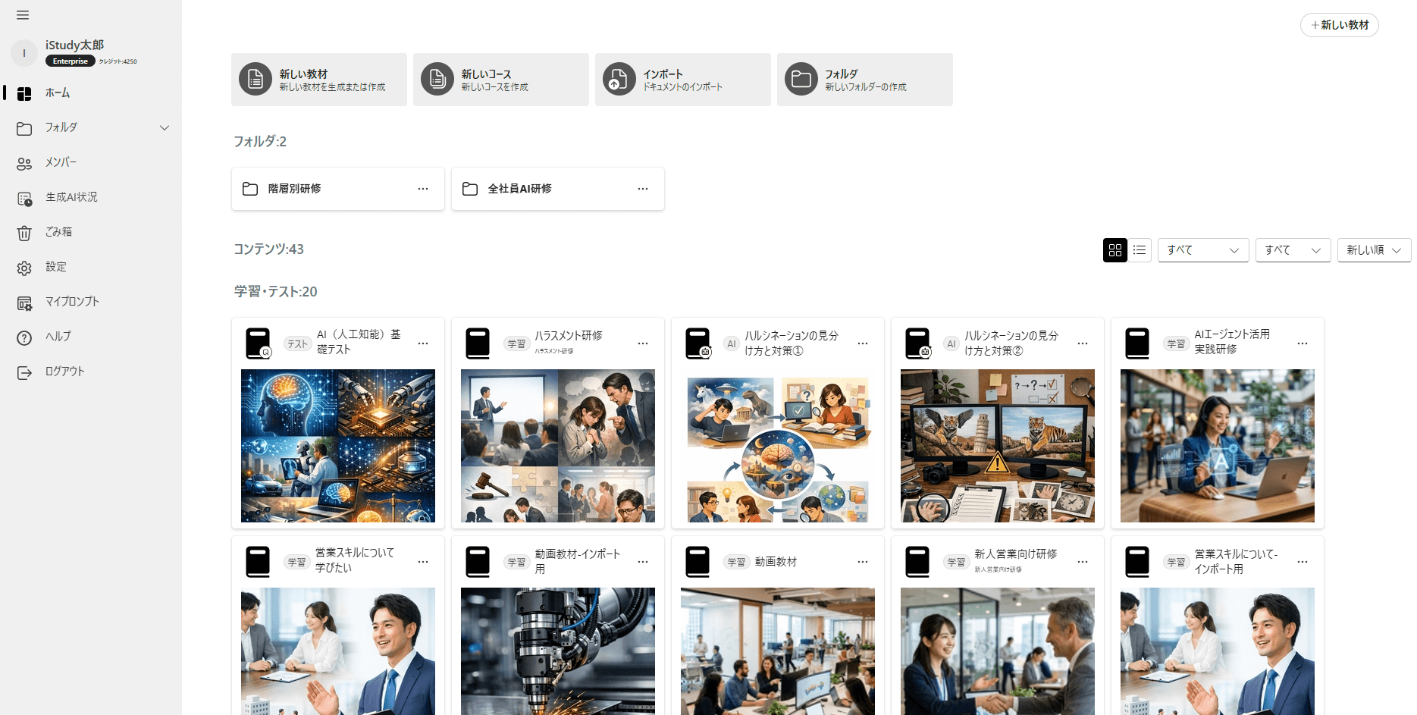
Task: Open マイプロンプト in sidebar
Action: click(x=91, y=303)
